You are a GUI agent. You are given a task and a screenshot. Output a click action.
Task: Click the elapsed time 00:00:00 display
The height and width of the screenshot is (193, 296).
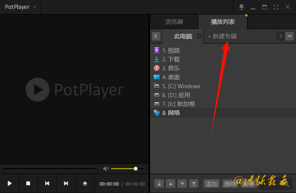tap(109, 184)
